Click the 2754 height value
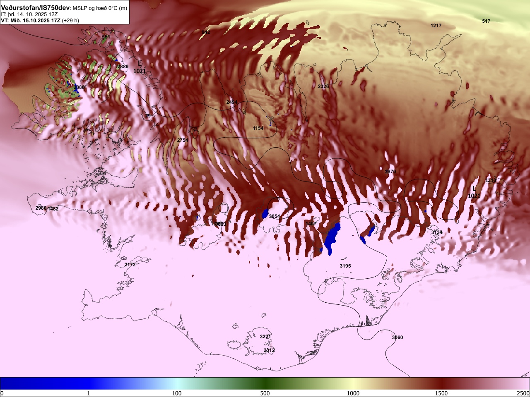Viewport: 530px width, 397px height. point(183,140)
